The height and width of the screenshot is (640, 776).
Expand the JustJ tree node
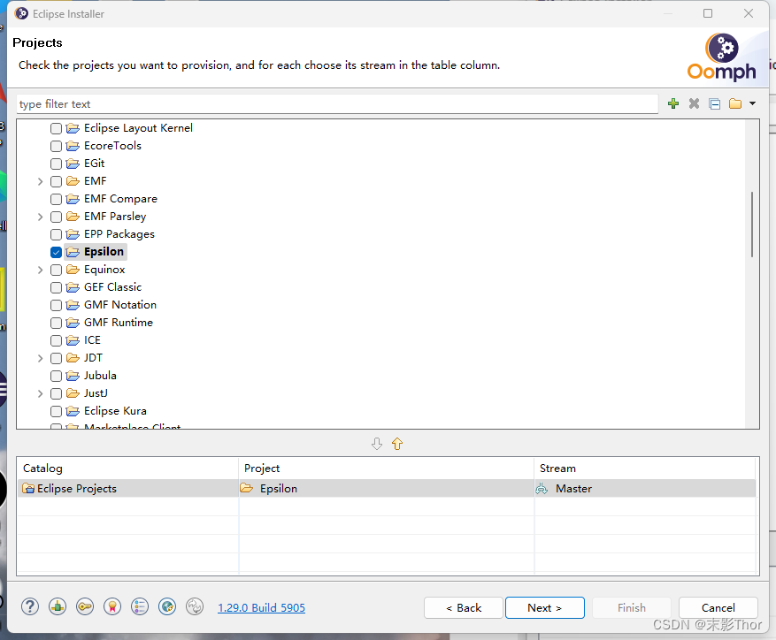tap(40, 393)
